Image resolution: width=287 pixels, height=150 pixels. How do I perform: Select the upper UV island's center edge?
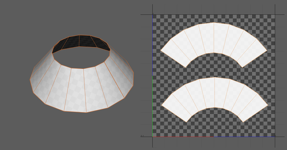(x=214, y=38)
